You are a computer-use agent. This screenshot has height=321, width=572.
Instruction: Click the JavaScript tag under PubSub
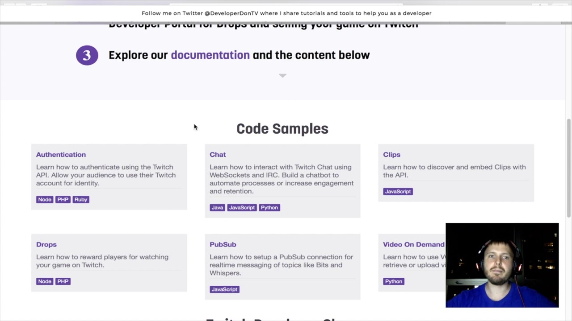pyautogui.click(x=224, y=290)
